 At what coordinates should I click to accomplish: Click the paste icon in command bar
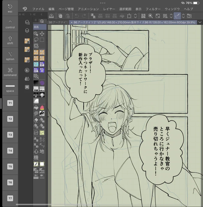pos(68,16)
